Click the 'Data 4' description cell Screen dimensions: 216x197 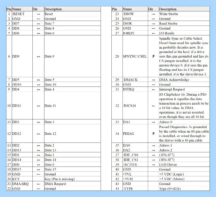(73, 89)
